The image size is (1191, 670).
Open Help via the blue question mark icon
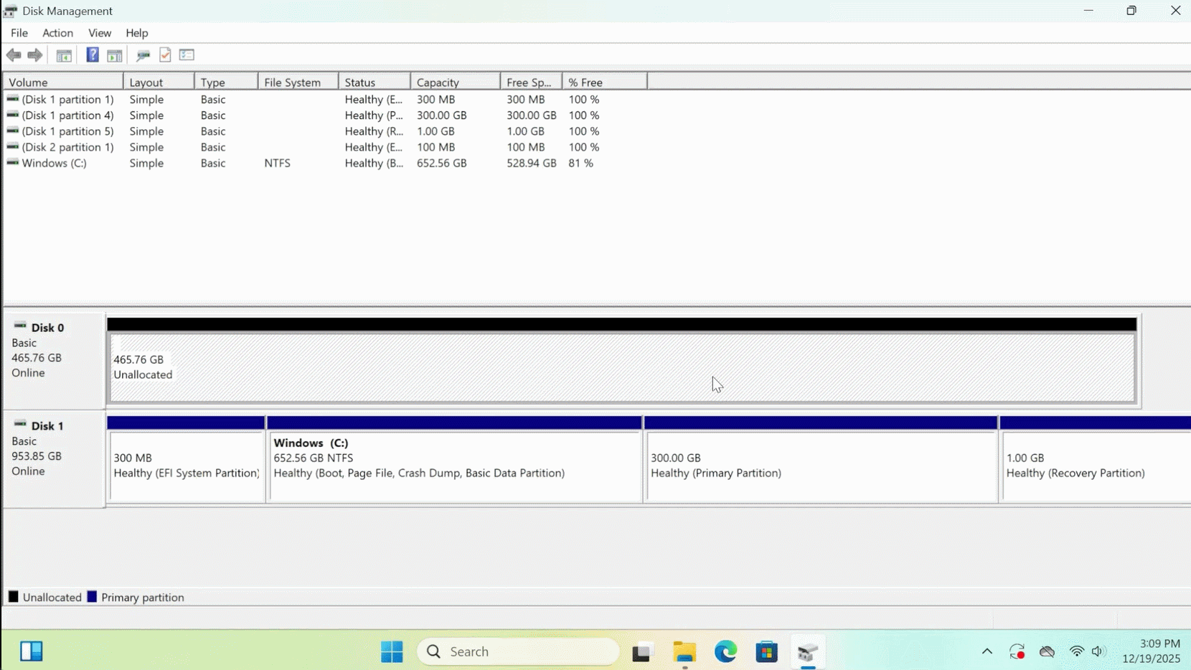point(93,55)
